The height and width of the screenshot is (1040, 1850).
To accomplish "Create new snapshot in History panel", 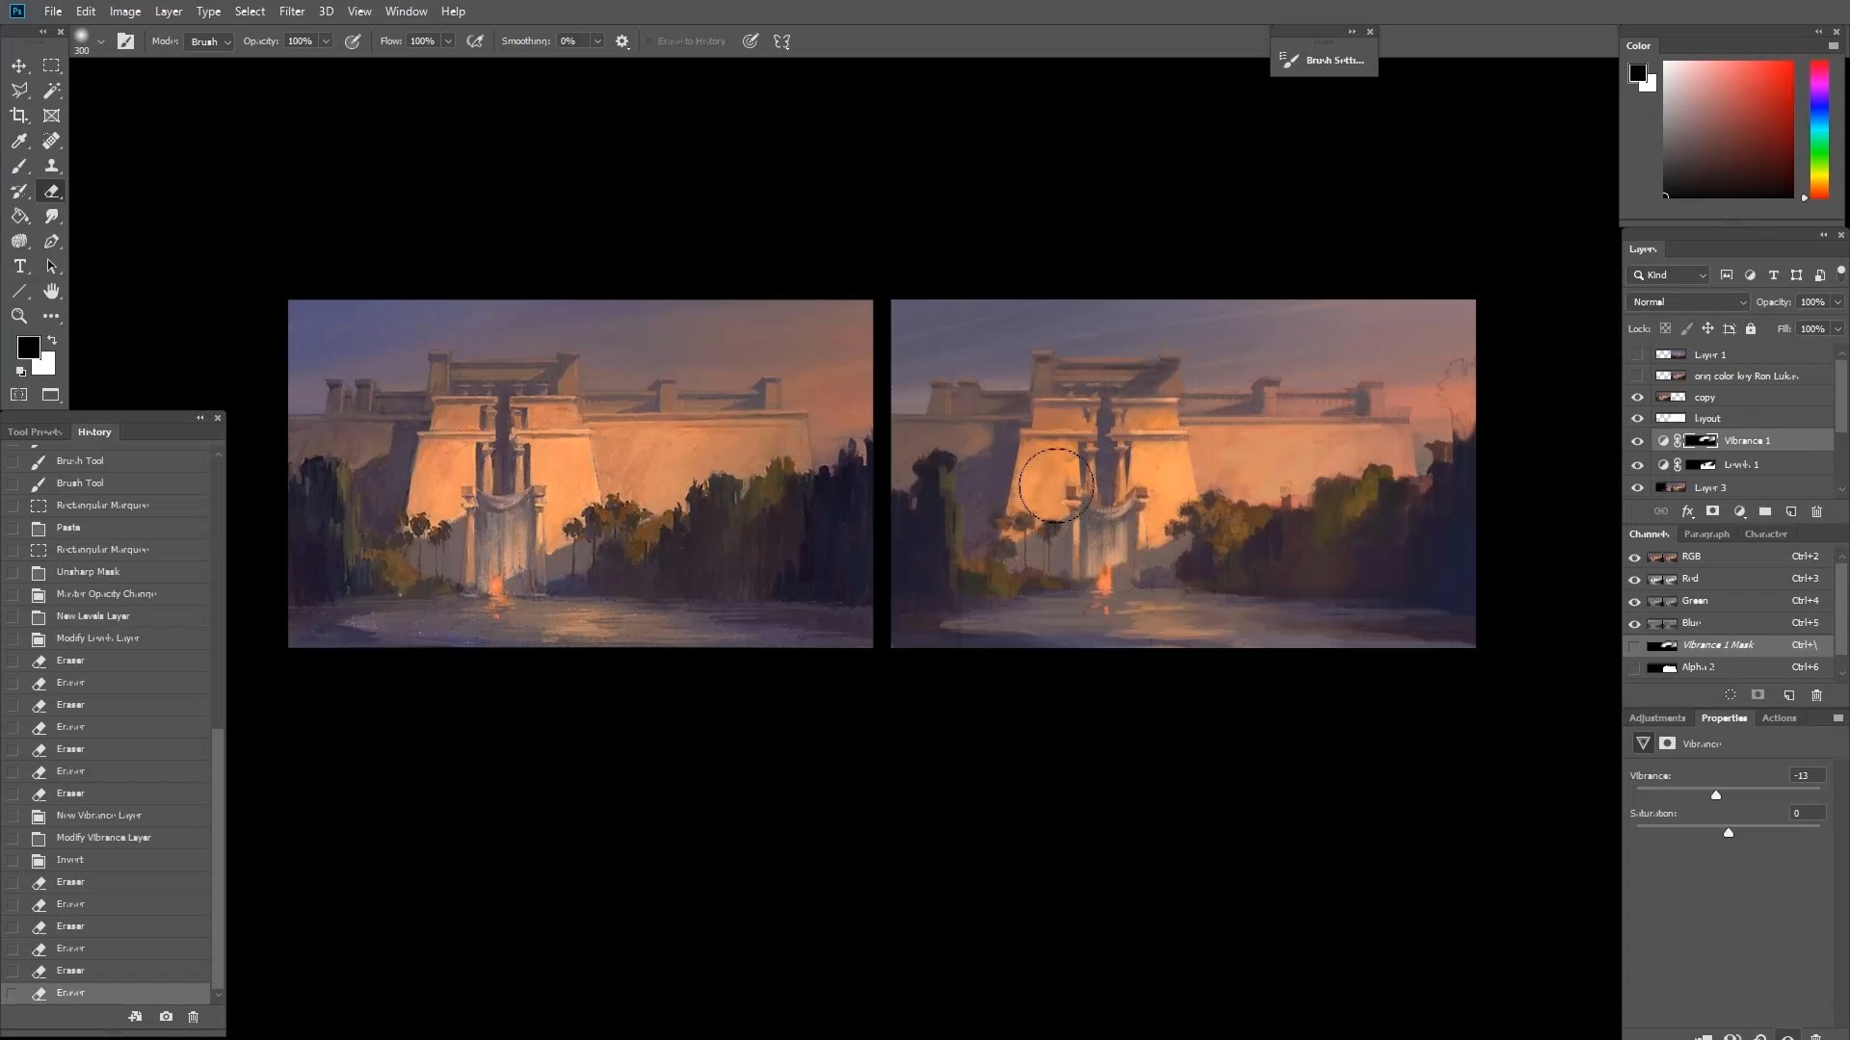I will tap(166, 1016).
